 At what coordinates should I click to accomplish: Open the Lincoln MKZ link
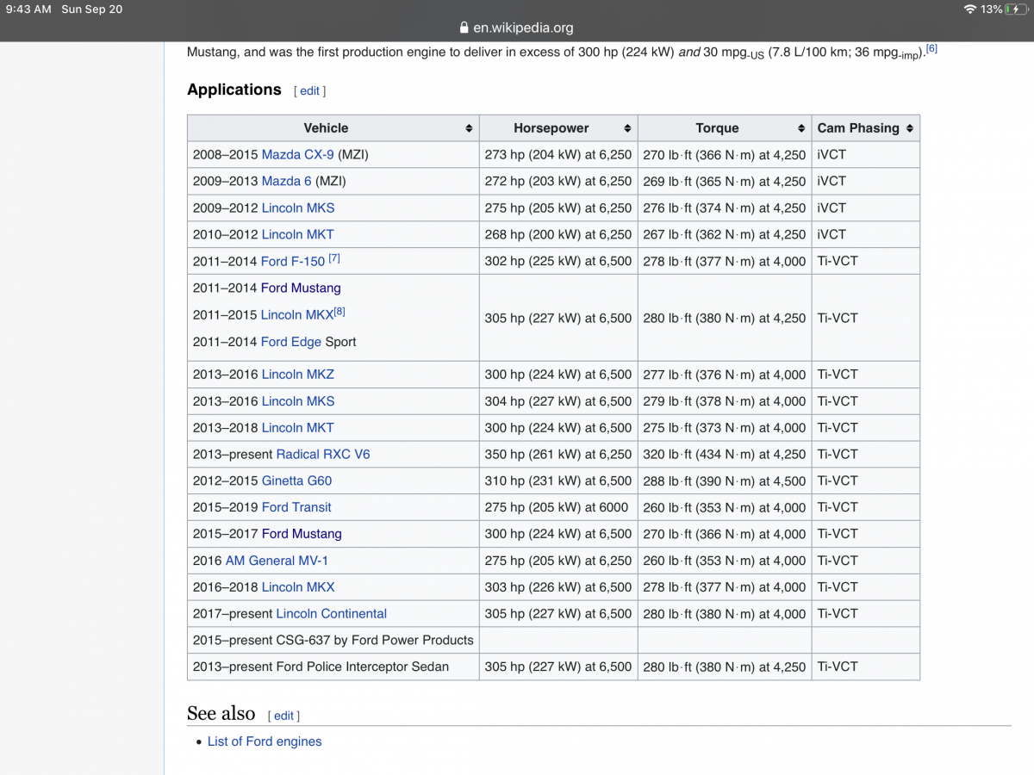click(x=297, y=375)
